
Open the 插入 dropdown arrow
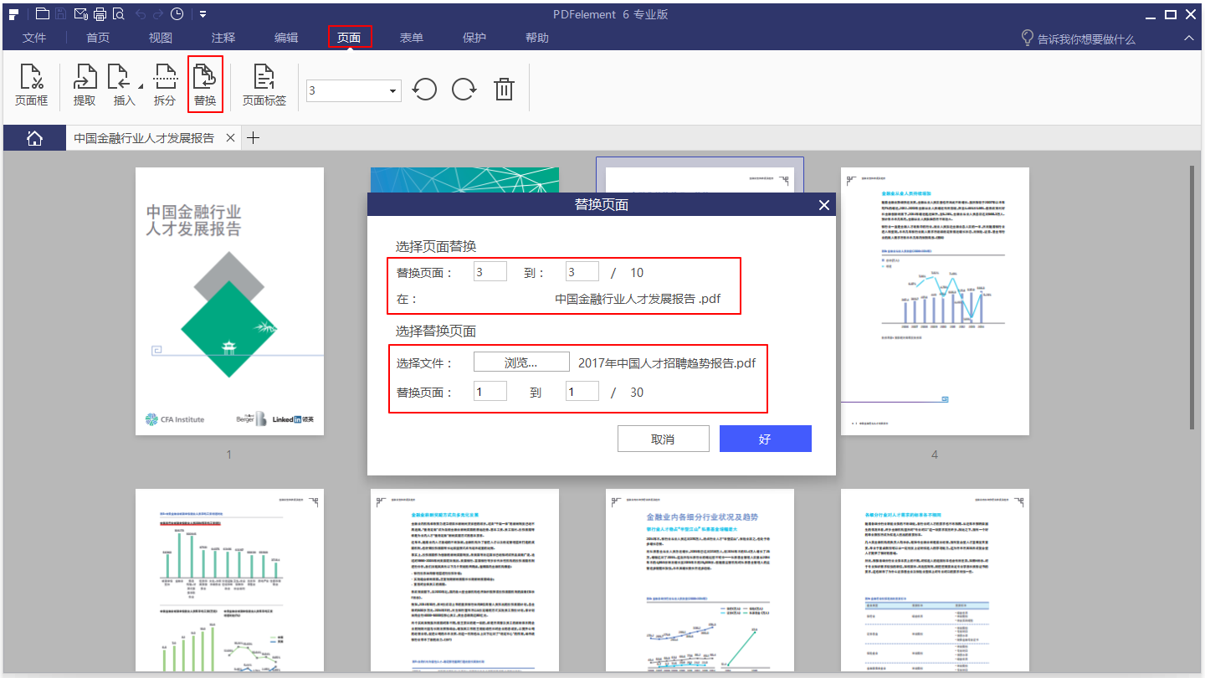[140, 87]
